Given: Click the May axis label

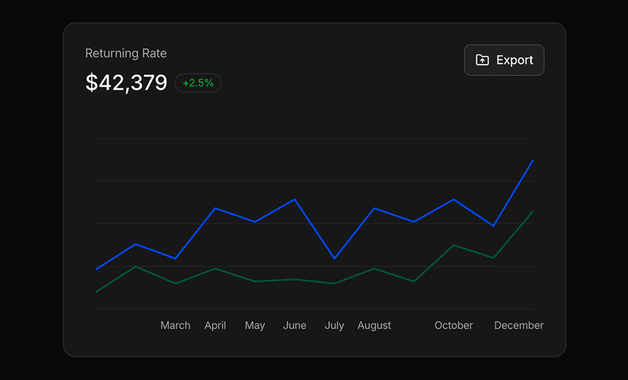Looking at the screenshot, I should click(x=255, y=325).
